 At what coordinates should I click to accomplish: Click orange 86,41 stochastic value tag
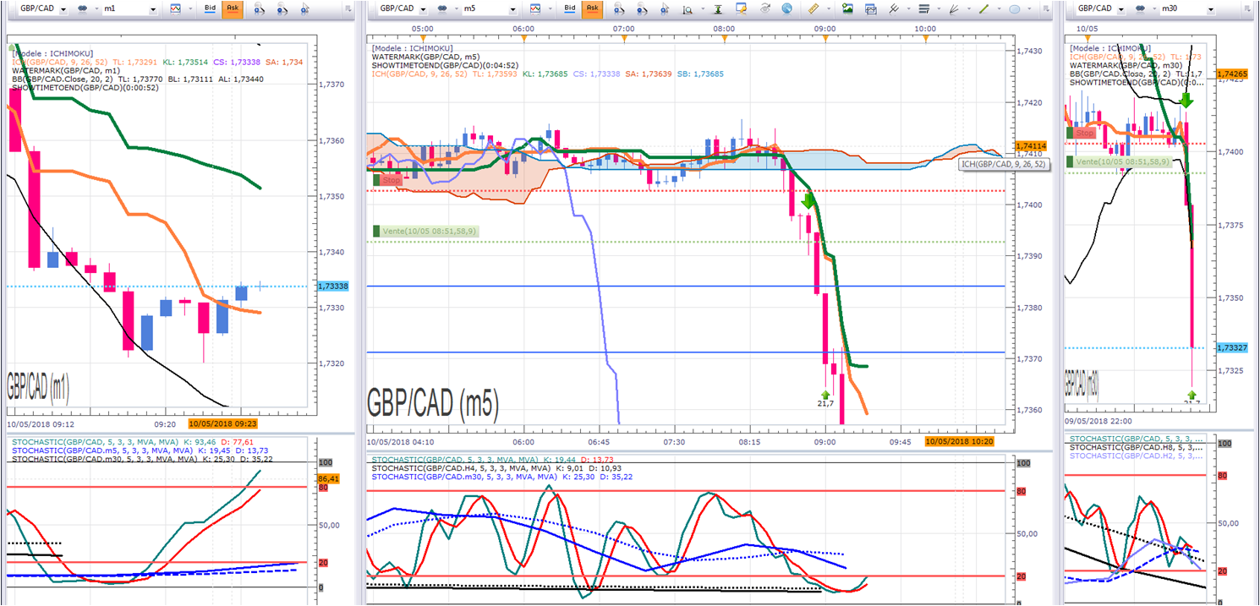coord(328,478)
